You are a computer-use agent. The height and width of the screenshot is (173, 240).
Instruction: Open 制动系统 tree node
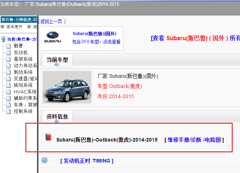pyautogui.click(x=23, y=72)
